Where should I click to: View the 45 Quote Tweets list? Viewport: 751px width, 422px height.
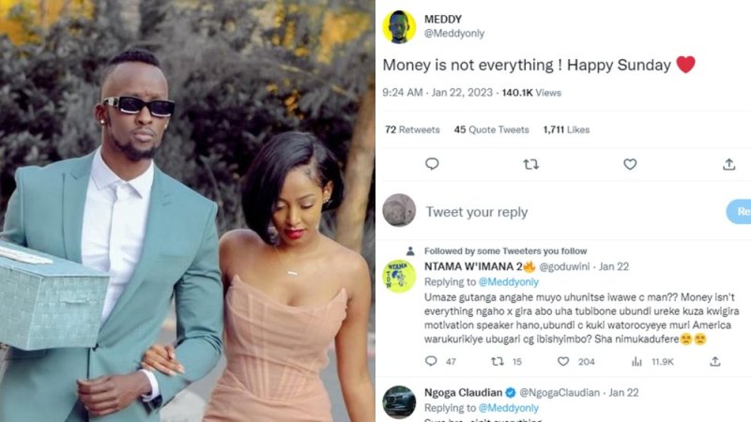pos(492,129)
